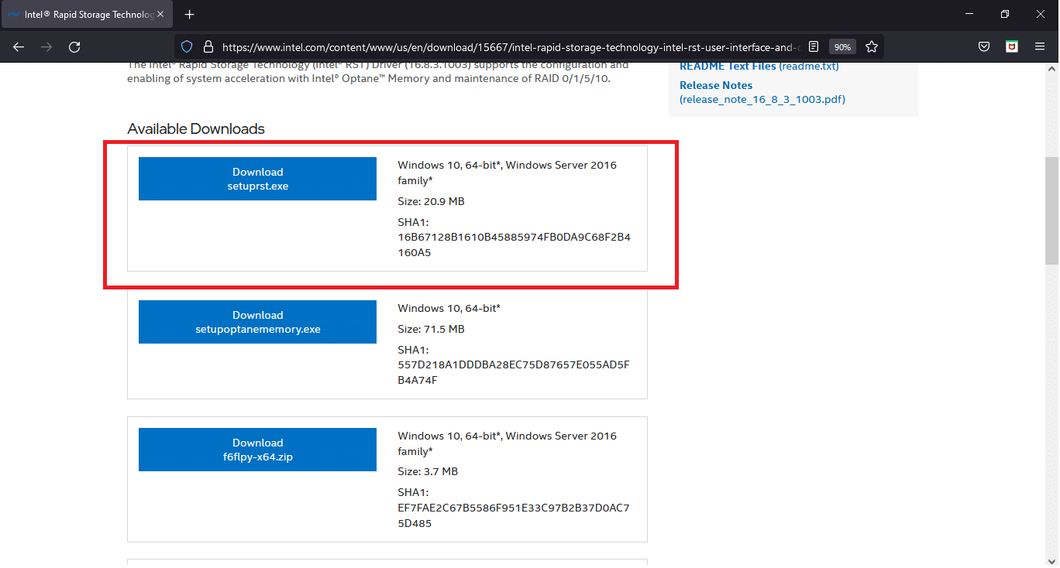This screenshot has height=568, width=1060.
Task: Open the tracking protection shield panel
Action: 187,47
